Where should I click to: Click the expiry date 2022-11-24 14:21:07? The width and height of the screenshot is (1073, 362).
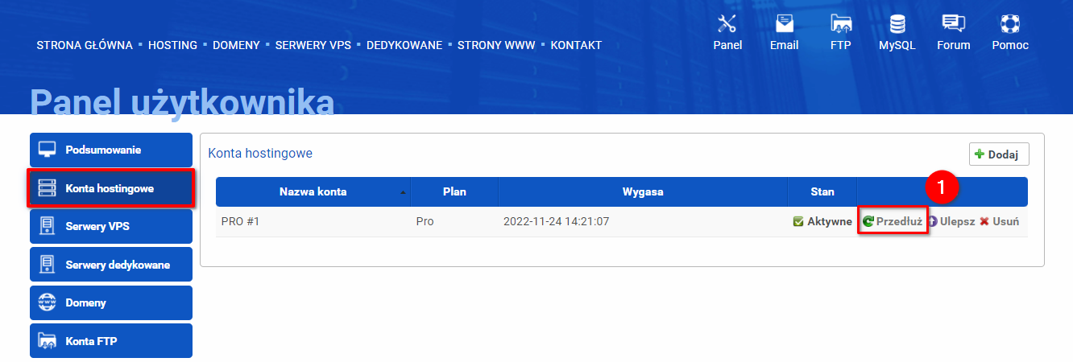[x=557, y=221]
